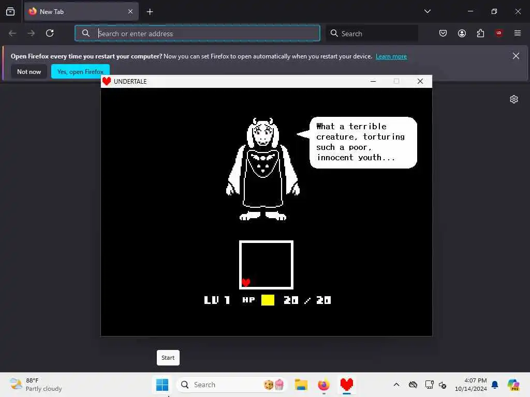Viewport: 530px width, 397px height.
Task: Click Yes, open Firefox button
Action: pos(80,71)
